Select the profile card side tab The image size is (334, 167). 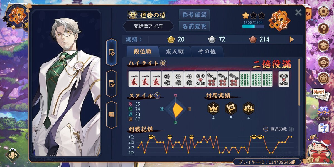[x=112, y=52]
